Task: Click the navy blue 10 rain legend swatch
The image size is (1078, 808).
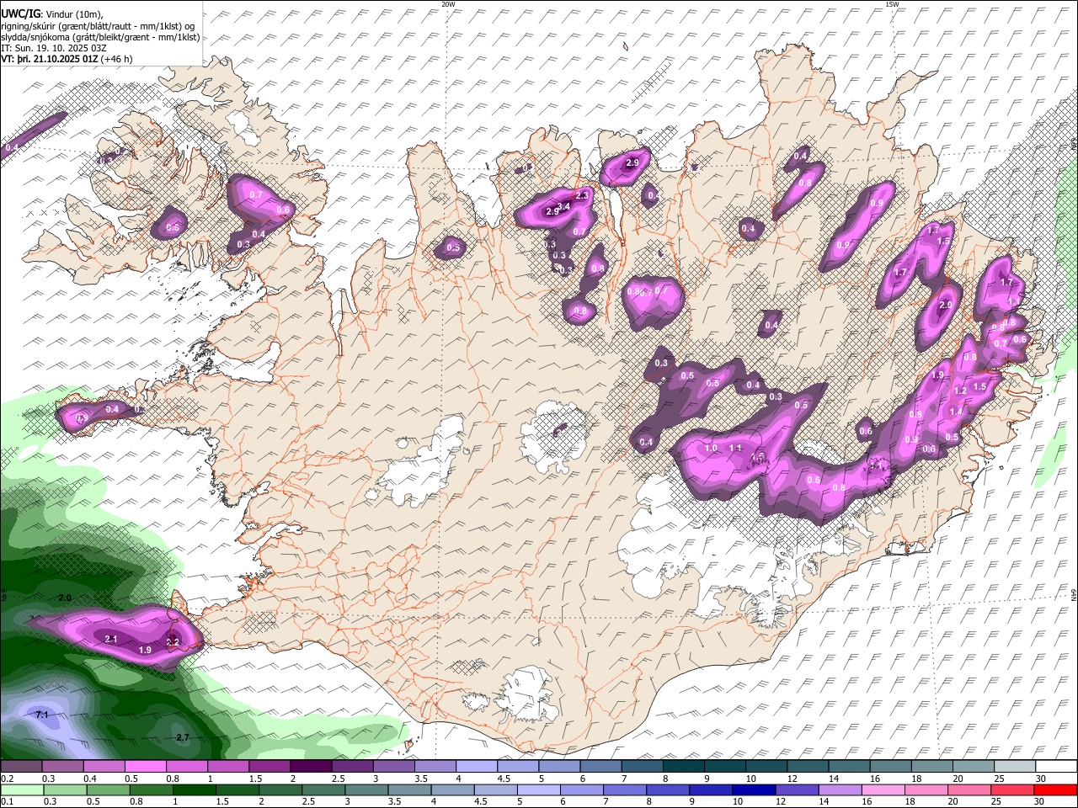Action: (754, 789)
